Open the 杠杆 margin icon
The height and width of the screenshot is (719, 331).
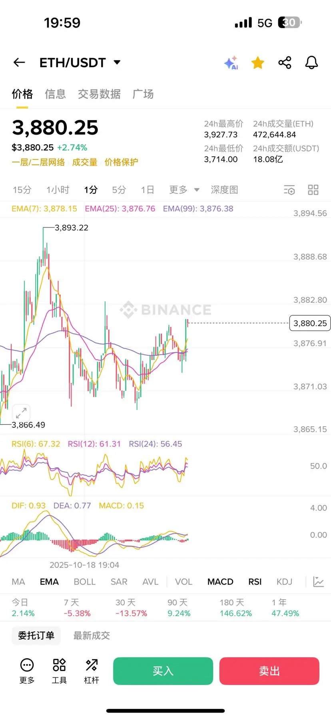tap(92, 671)
